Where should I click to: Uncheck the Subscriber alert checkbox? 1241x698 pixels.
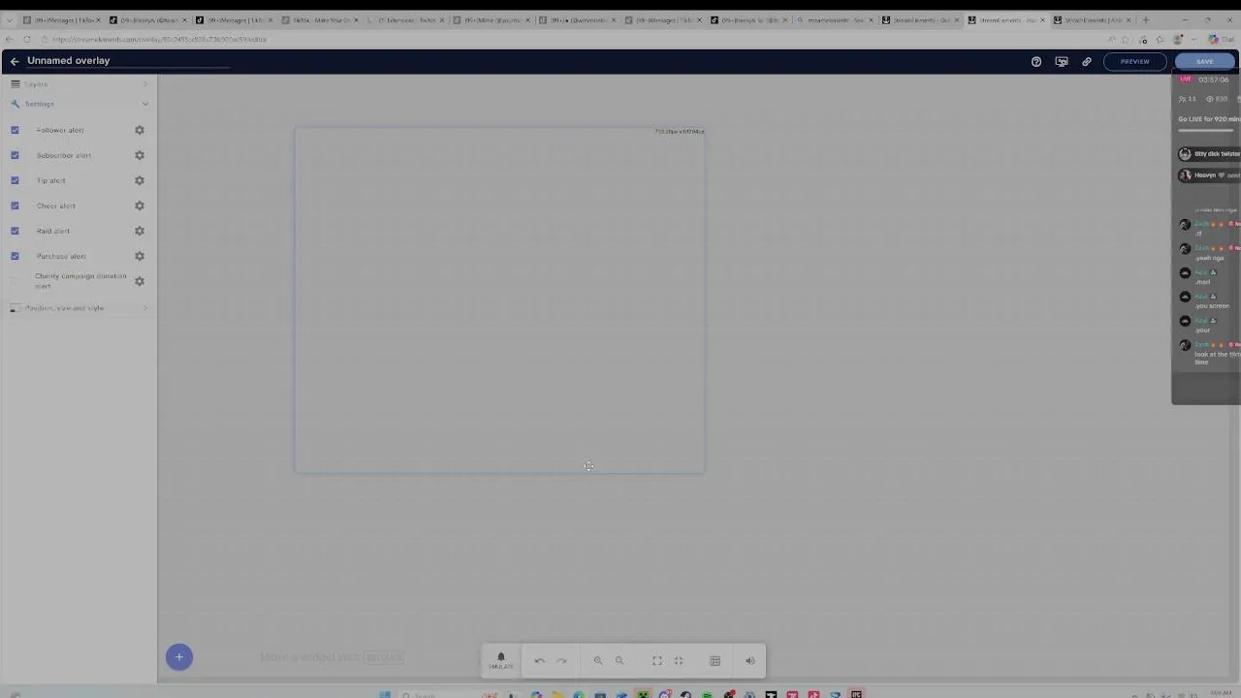coord(15,155)
